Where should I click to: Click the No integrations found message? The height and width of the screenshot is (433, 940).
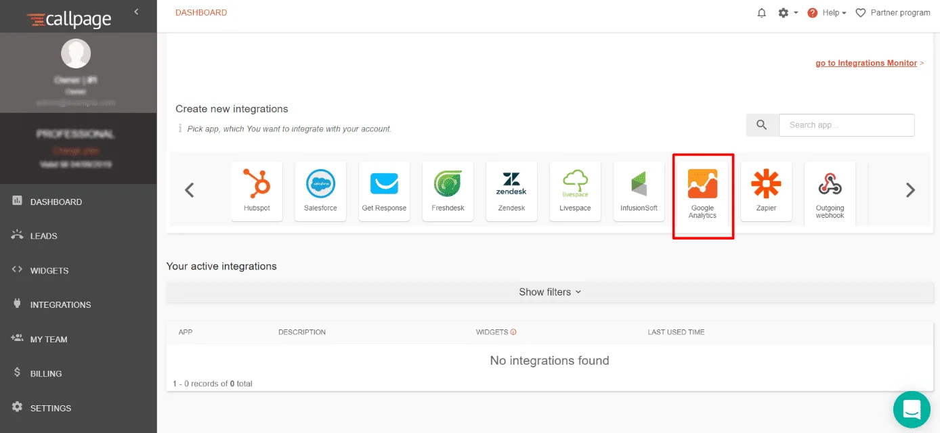550,361
